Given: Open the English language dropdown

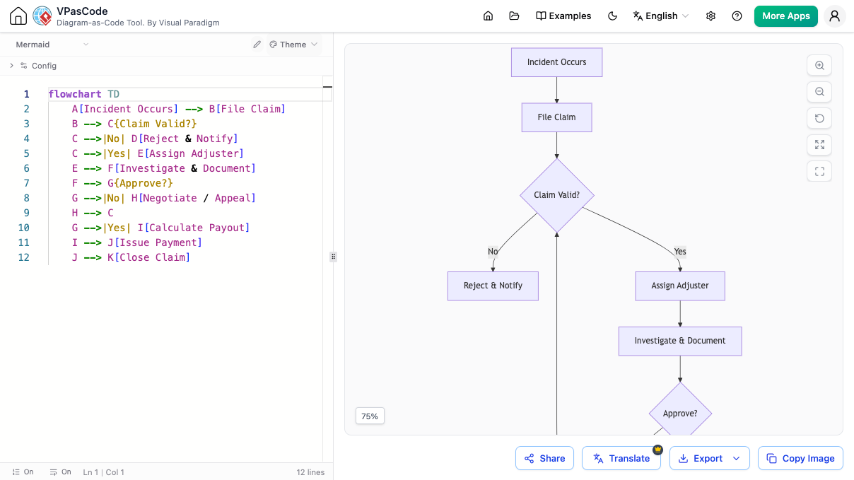Looking at the screenshot, I should click(660, 16).
